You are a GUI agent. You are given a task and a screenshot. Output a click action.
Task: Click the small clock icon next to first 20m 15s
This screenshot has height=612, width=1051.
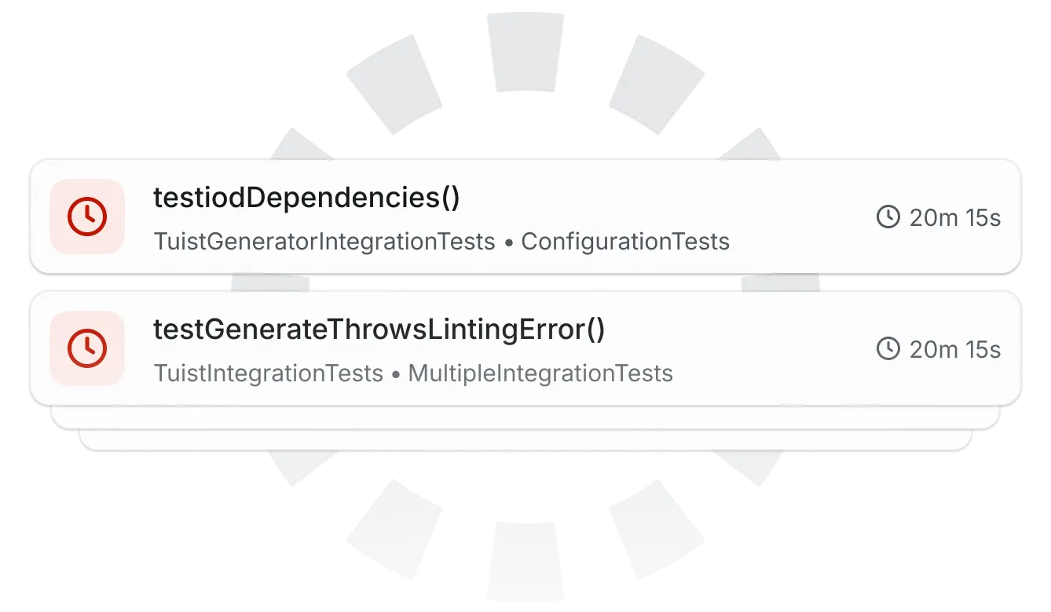coord(888,217)
